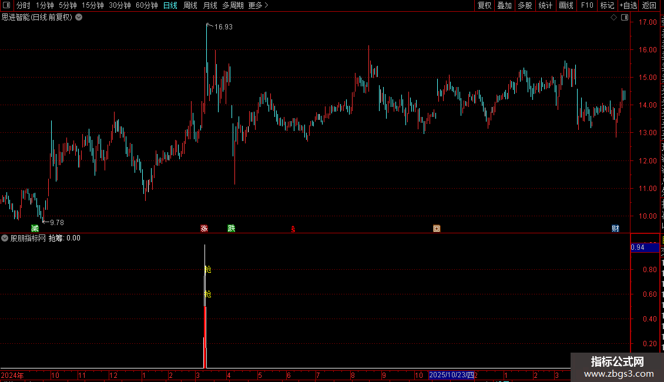Toggle the side panel icon beside diamond

(625, 18)
